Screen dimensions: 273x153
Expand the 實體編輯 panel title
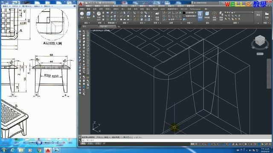pos(112,23)
